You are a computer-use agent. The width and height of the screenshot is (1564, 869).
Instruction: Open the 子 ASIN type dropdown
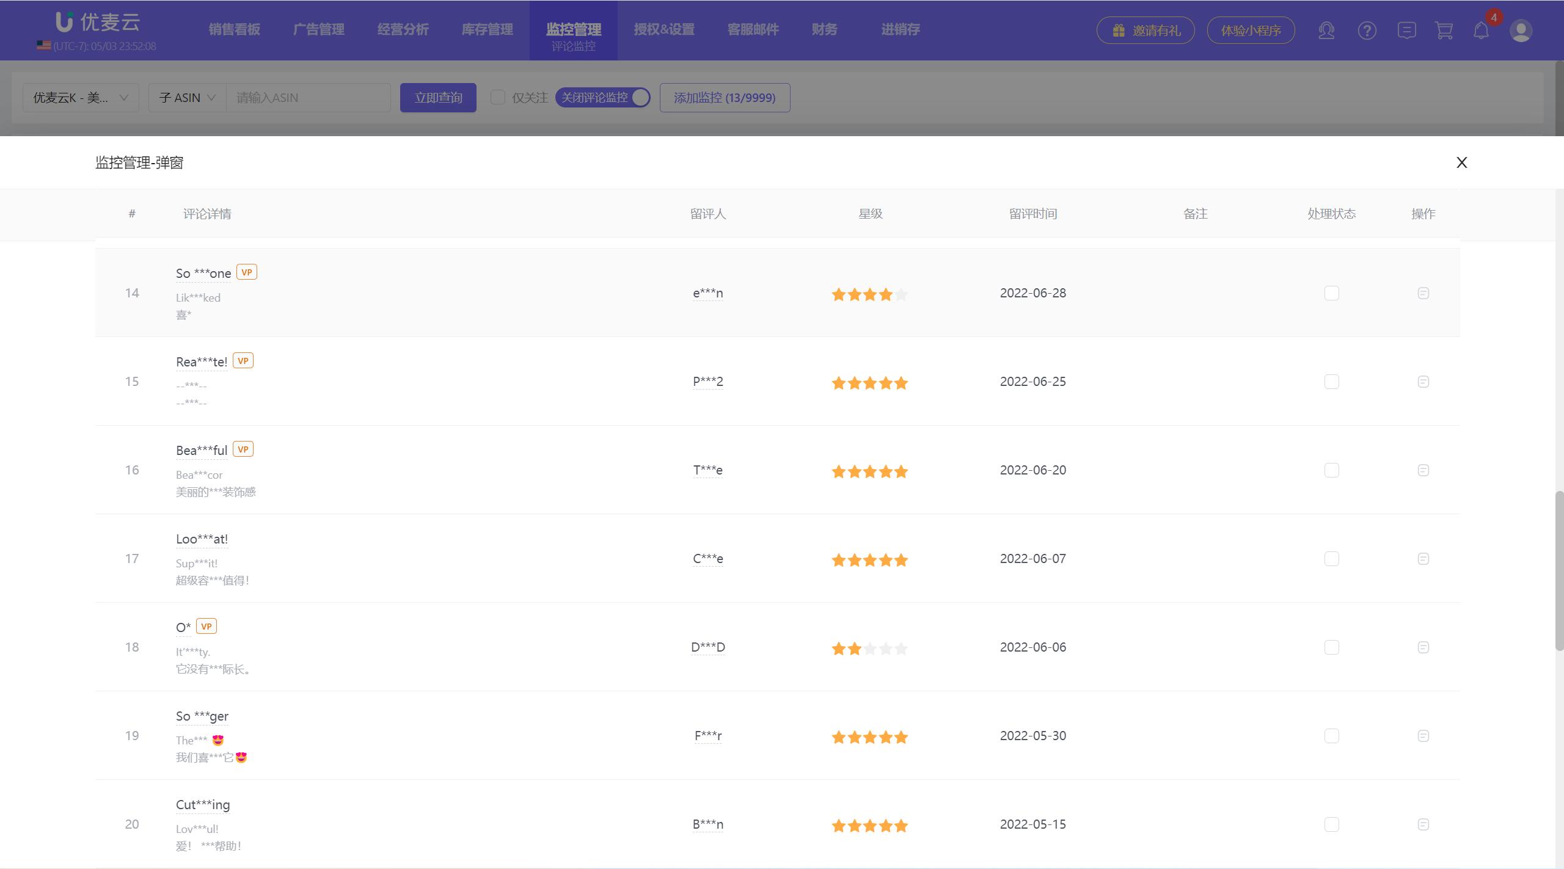click(187, 98)
